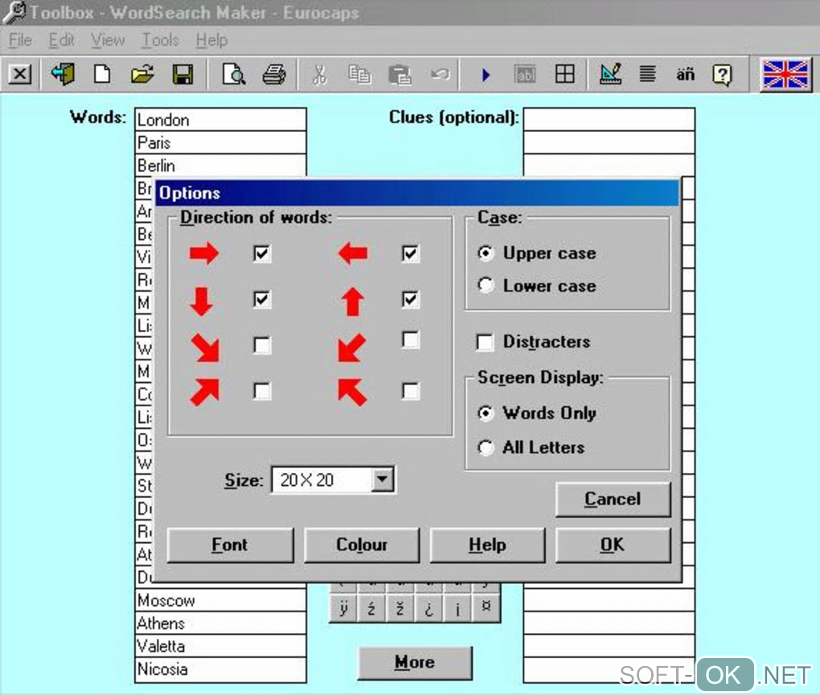Select the Upper case radio button
Screen dimensions: 820x695
coord(486,253)
